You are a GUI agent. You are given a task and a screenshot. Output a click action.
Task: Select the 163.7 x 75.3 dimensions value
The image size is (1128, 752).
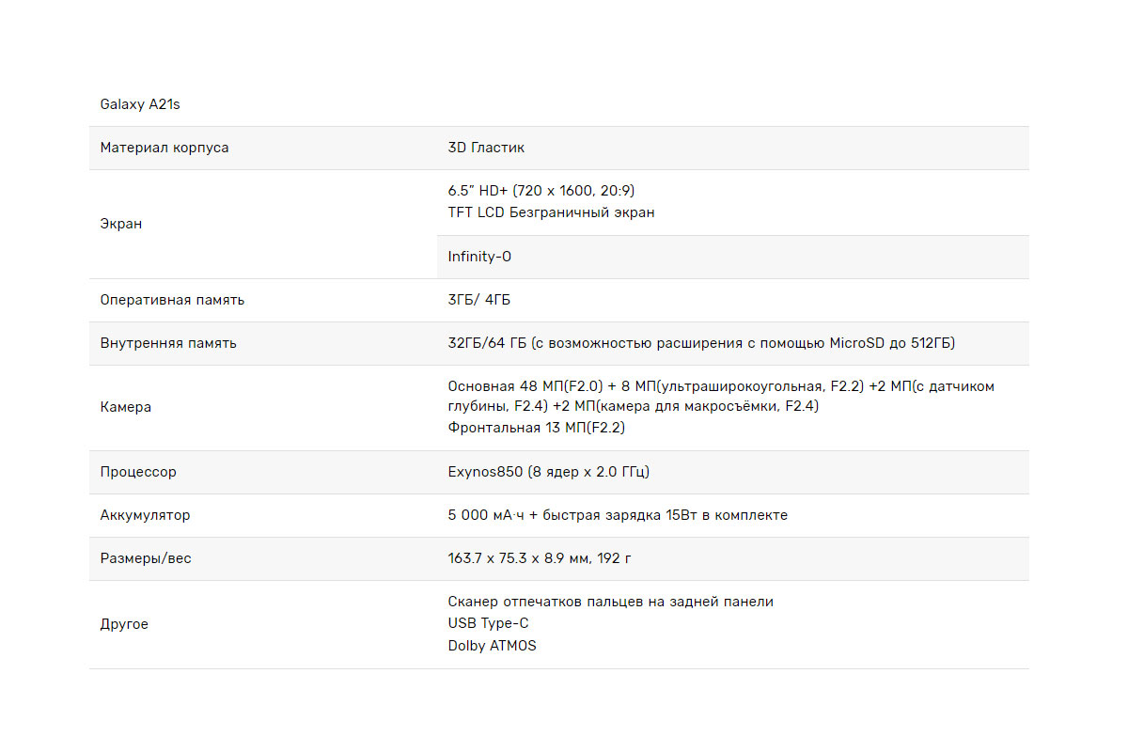539,558
